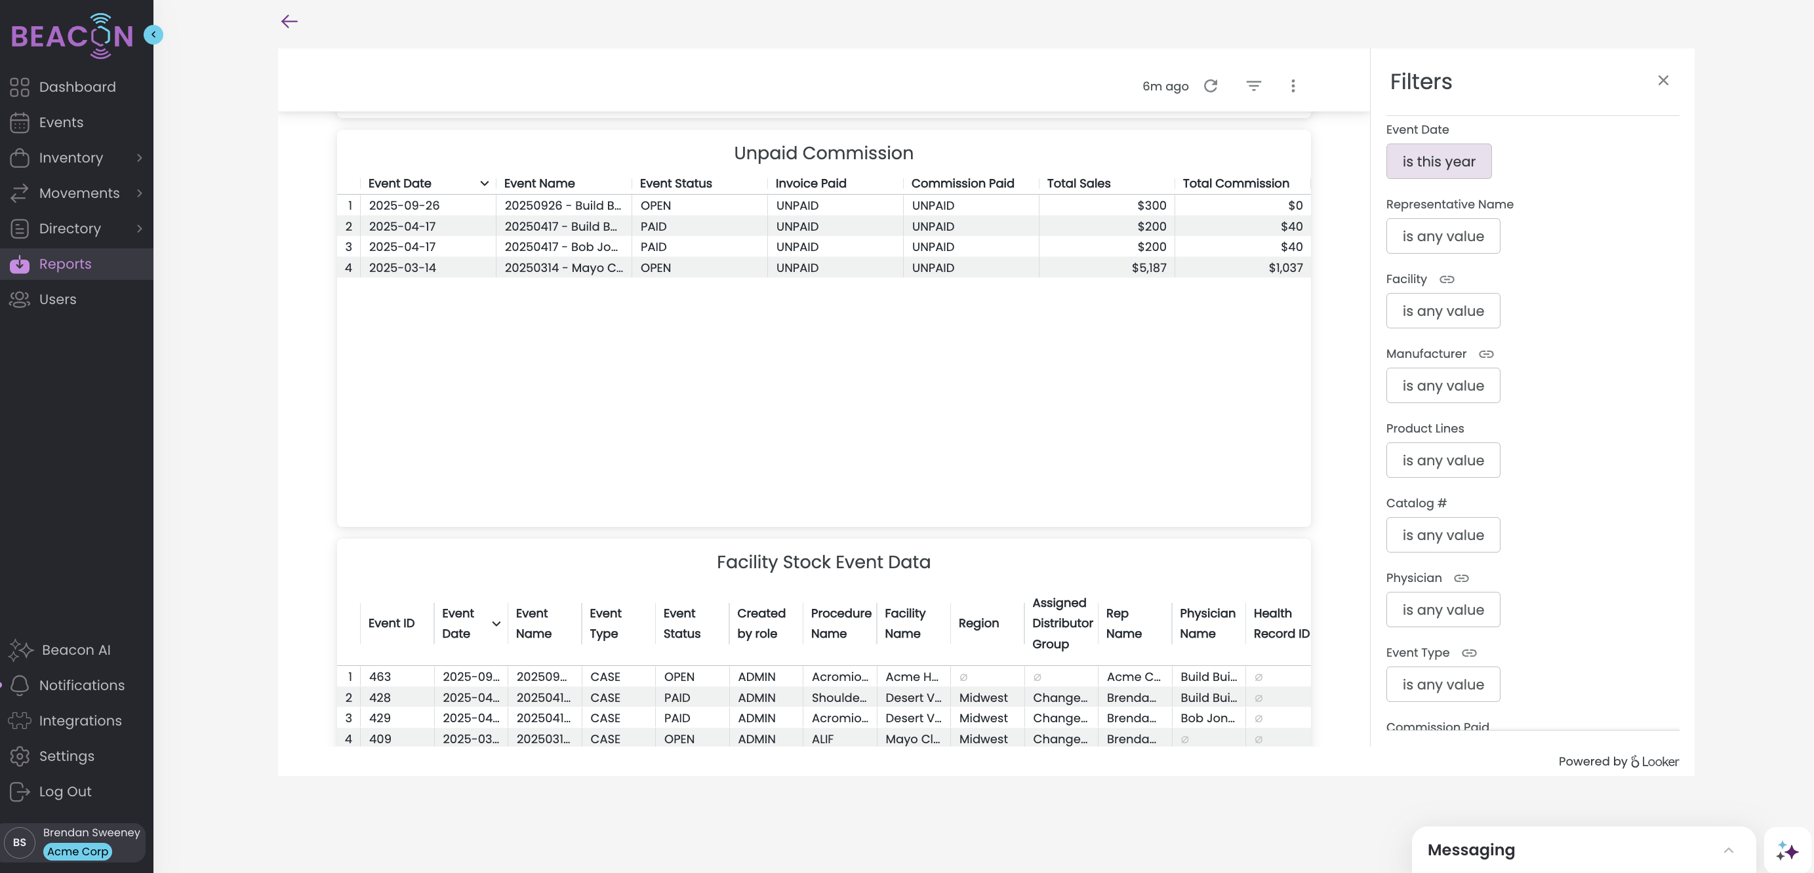Click the back arrow icon
The image size is (1814, 873).
click(x=289, y=21)
